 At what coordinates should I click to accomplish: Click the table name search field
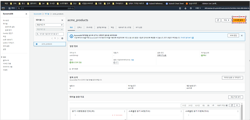50,34
